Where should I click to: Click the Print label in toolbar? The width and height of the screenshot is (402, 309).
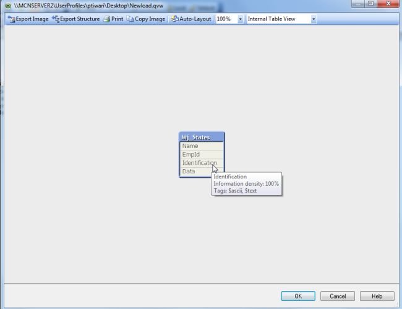pos(117,19)
